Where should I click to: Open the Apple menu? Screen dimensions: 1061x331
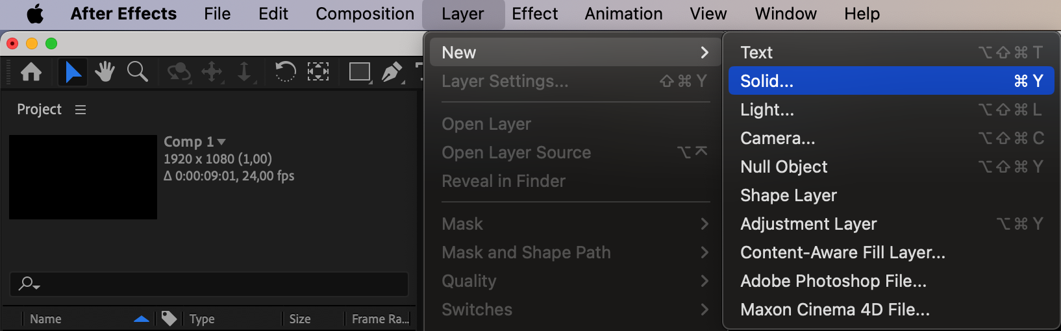point(35,14)
